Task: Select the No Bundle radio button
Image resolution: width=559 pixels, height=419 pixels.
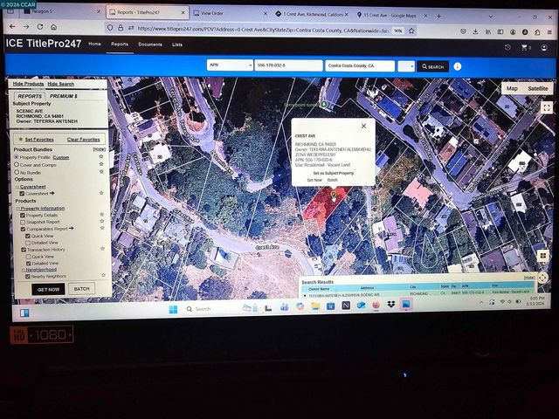Action: click(17, 172)
